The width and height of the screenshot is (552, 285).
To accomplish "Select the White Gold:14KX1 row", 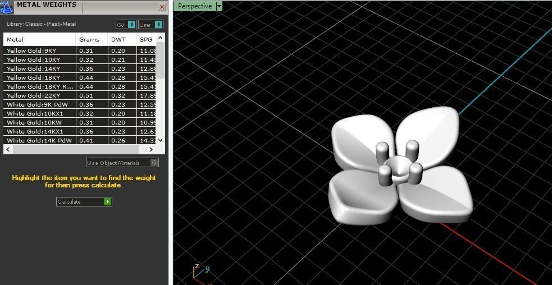I will tap(80, 131).
